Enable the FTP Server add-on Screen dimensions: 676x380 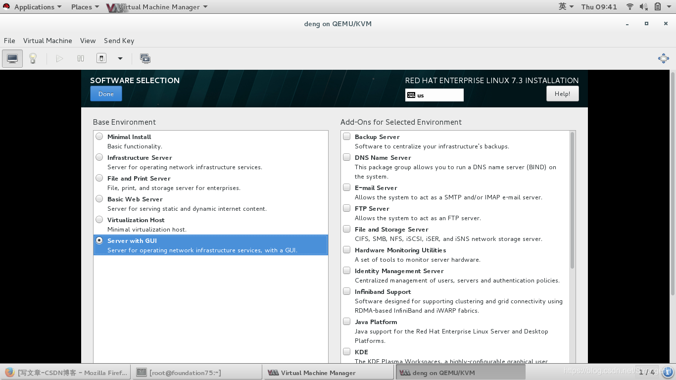(x=347, y=208)
